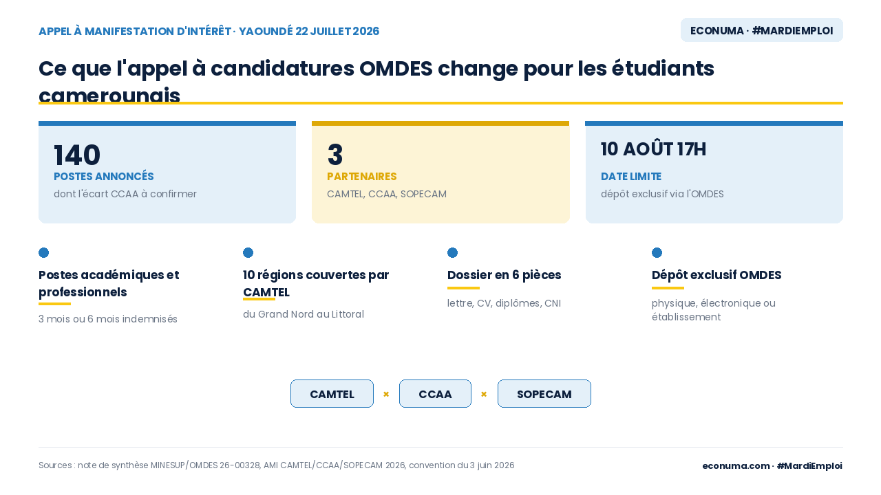Click the blue dot above Dépôt exclusif OMDES

click(x=657, y=252)
